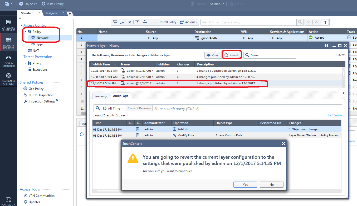This screenshot has width=357, height=206.
Task: Open the All Time time-range dropdown
Action: coord(113,108)
